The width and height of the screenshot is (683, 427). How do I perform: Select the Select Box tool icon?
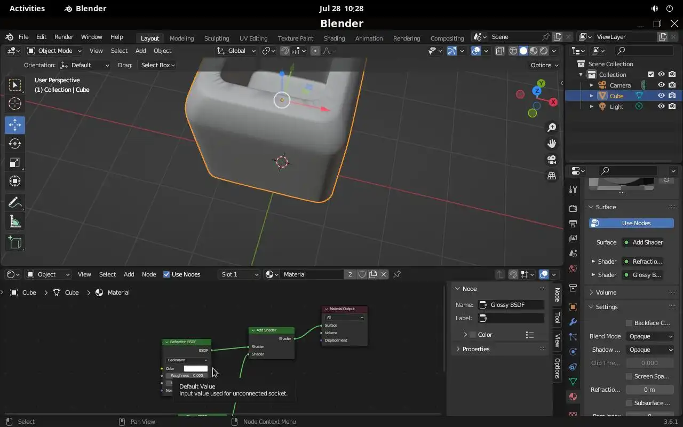15,85
